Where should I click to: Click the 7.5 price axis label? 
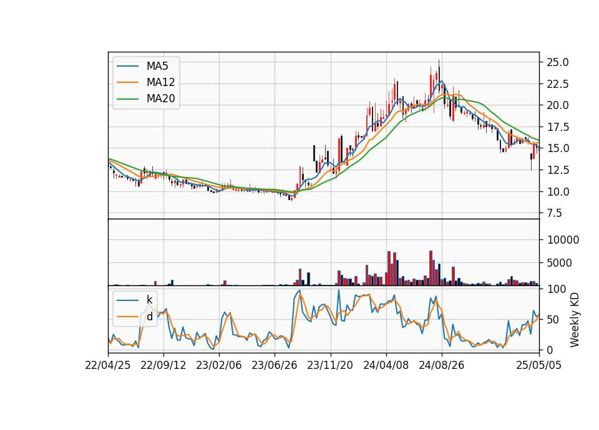pos(555,213)
